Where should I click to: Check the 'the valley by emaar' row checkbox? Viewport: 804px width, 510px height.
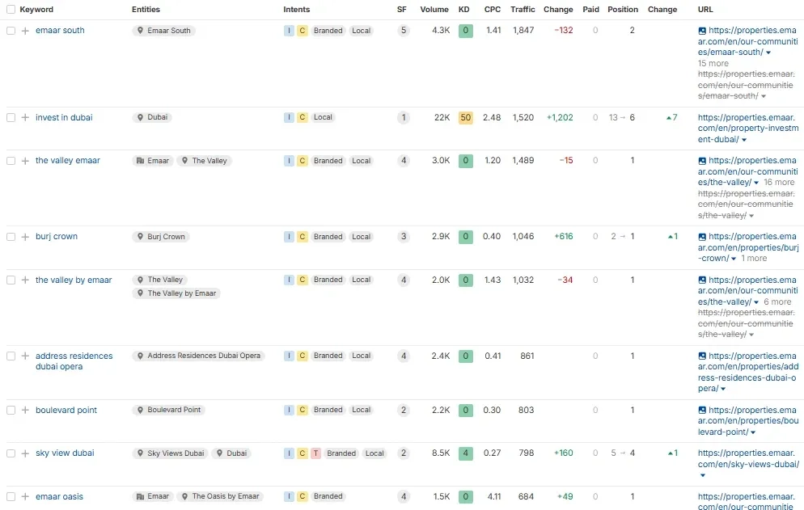[x=11, y=280]
